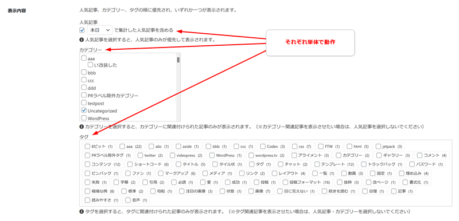Screen dimensions: 459x221
Task: Check the 引用 tag
Action: [x=145, y=182]
